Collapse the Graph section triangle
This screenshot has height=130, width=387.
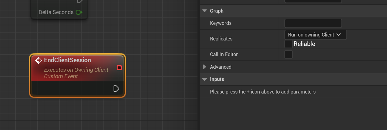click(x=205, y=11)
